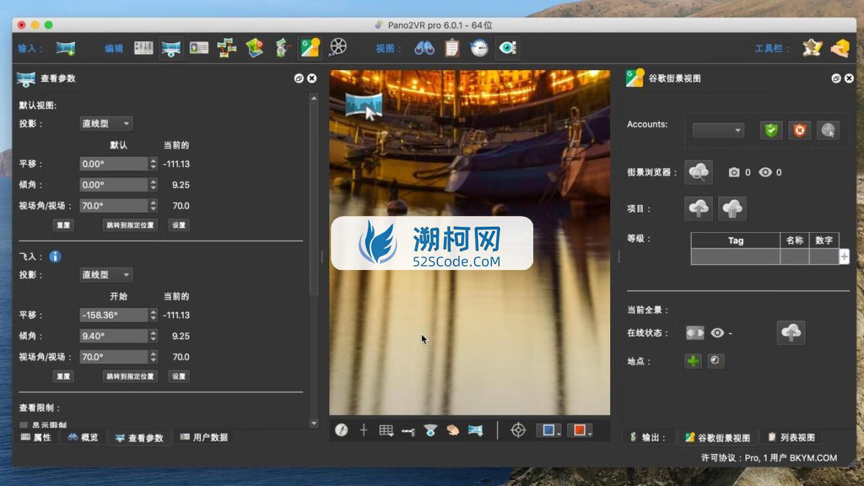Open default view projection dropdown
Screen dimensions: 864x486
click(x=106, y=124)
